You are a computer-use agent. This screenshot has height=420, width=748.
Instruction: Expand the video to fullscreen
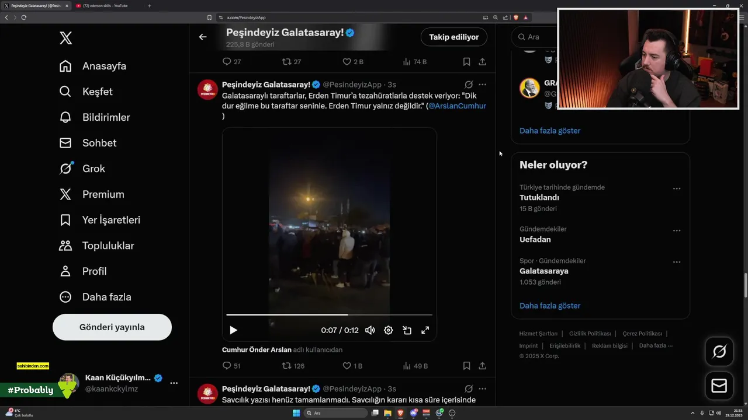(x=425, y=330)
